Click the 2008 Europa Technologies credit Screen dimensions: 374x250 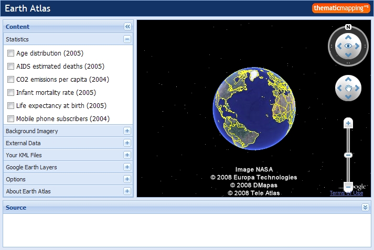254,177
